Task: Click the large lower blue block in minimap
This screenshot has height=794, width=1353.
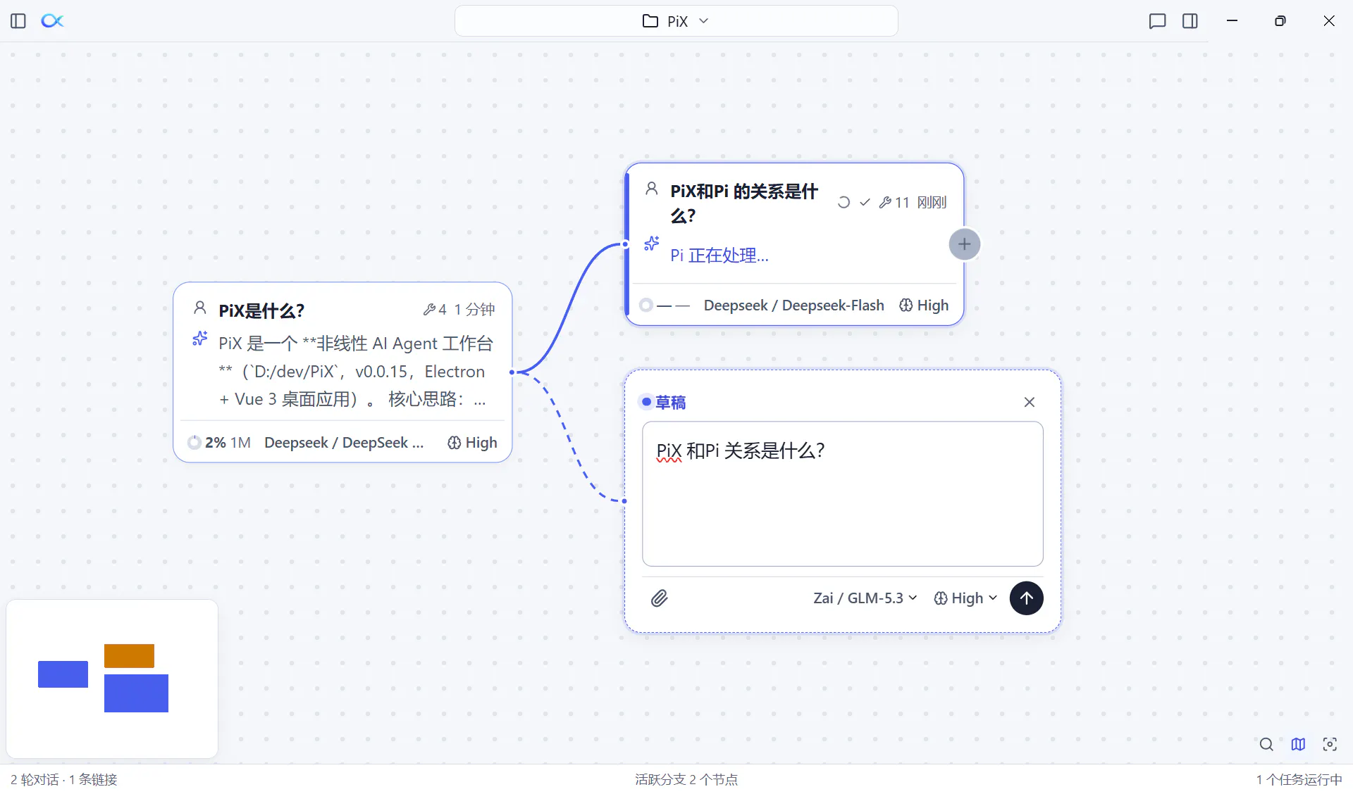Action: pyautogui.click(x=136, y=693)
